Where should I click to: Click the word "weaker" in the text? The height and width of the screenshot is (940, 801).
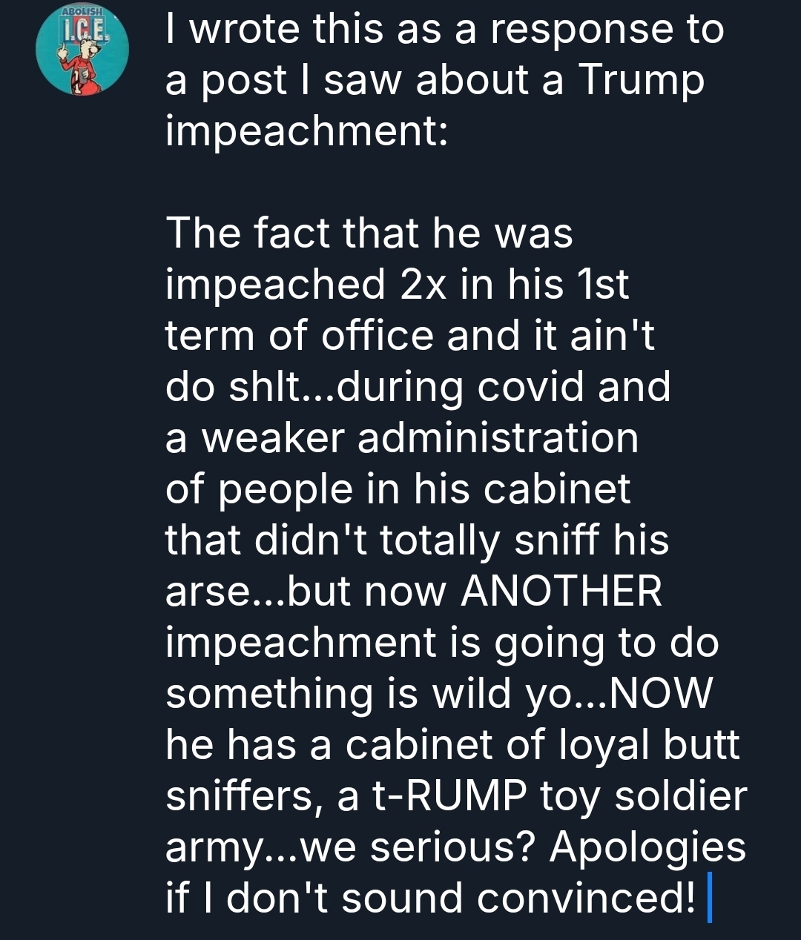coord(273,438)
